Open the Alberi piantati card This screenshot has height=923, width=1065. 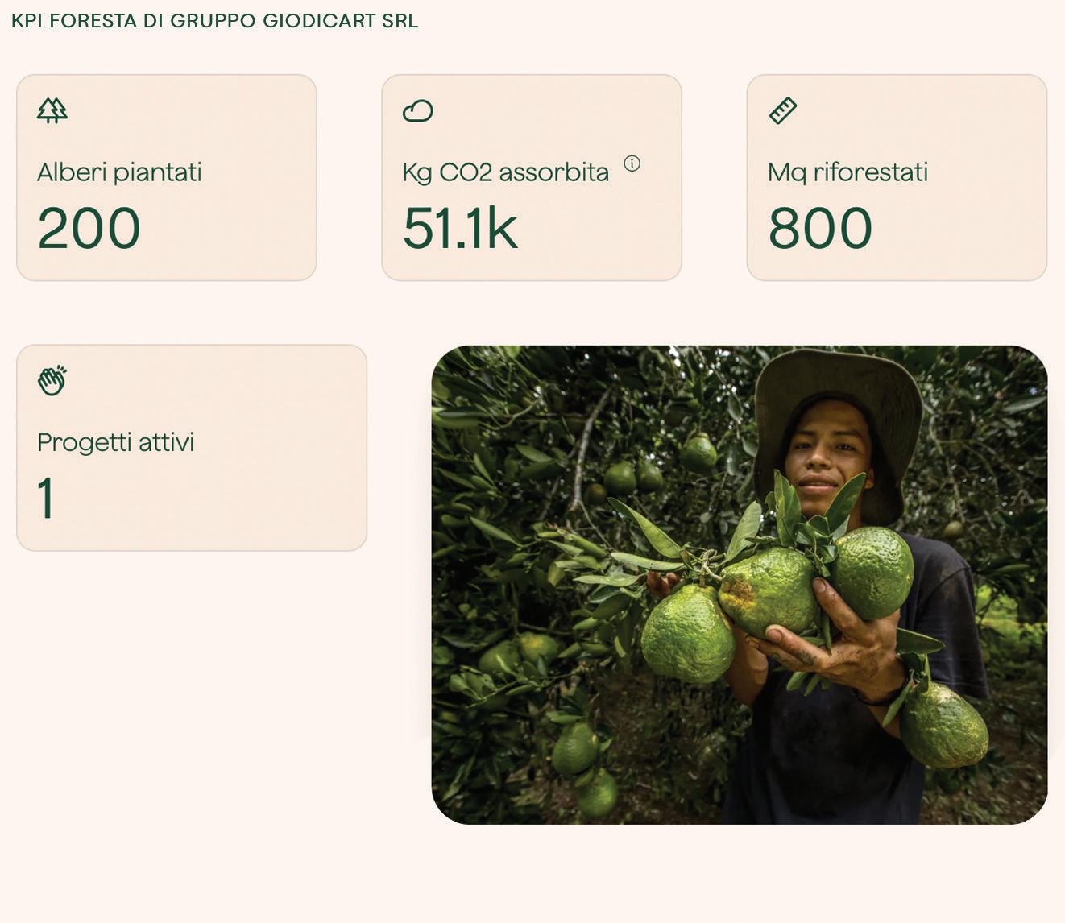click(167, 178)
